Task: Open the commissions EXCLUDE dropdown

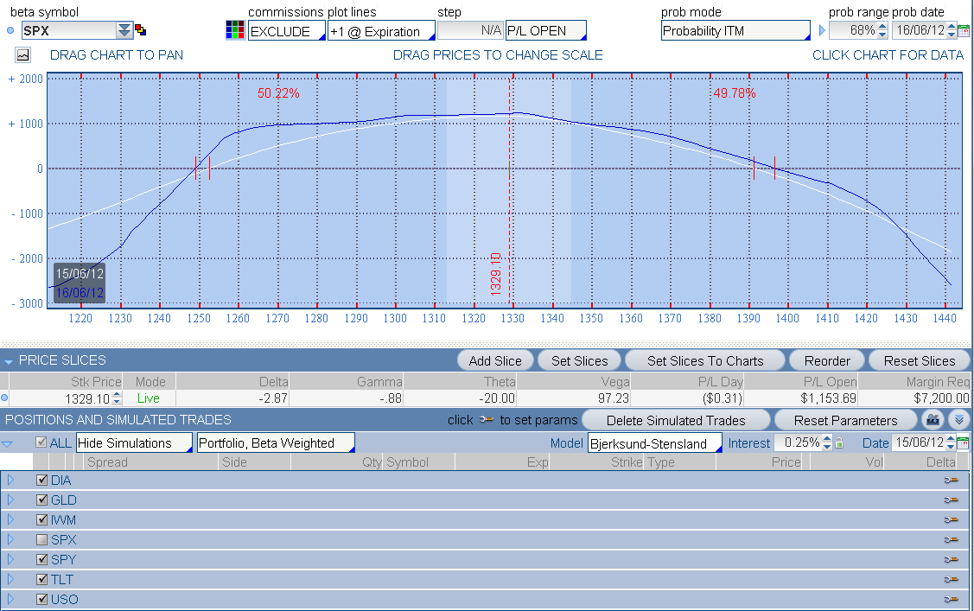Action: coord(286,31)
